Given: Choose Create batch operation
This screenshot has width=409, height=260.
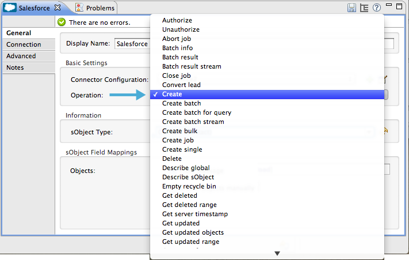Looking at the screenshot, I should [267, 103].
